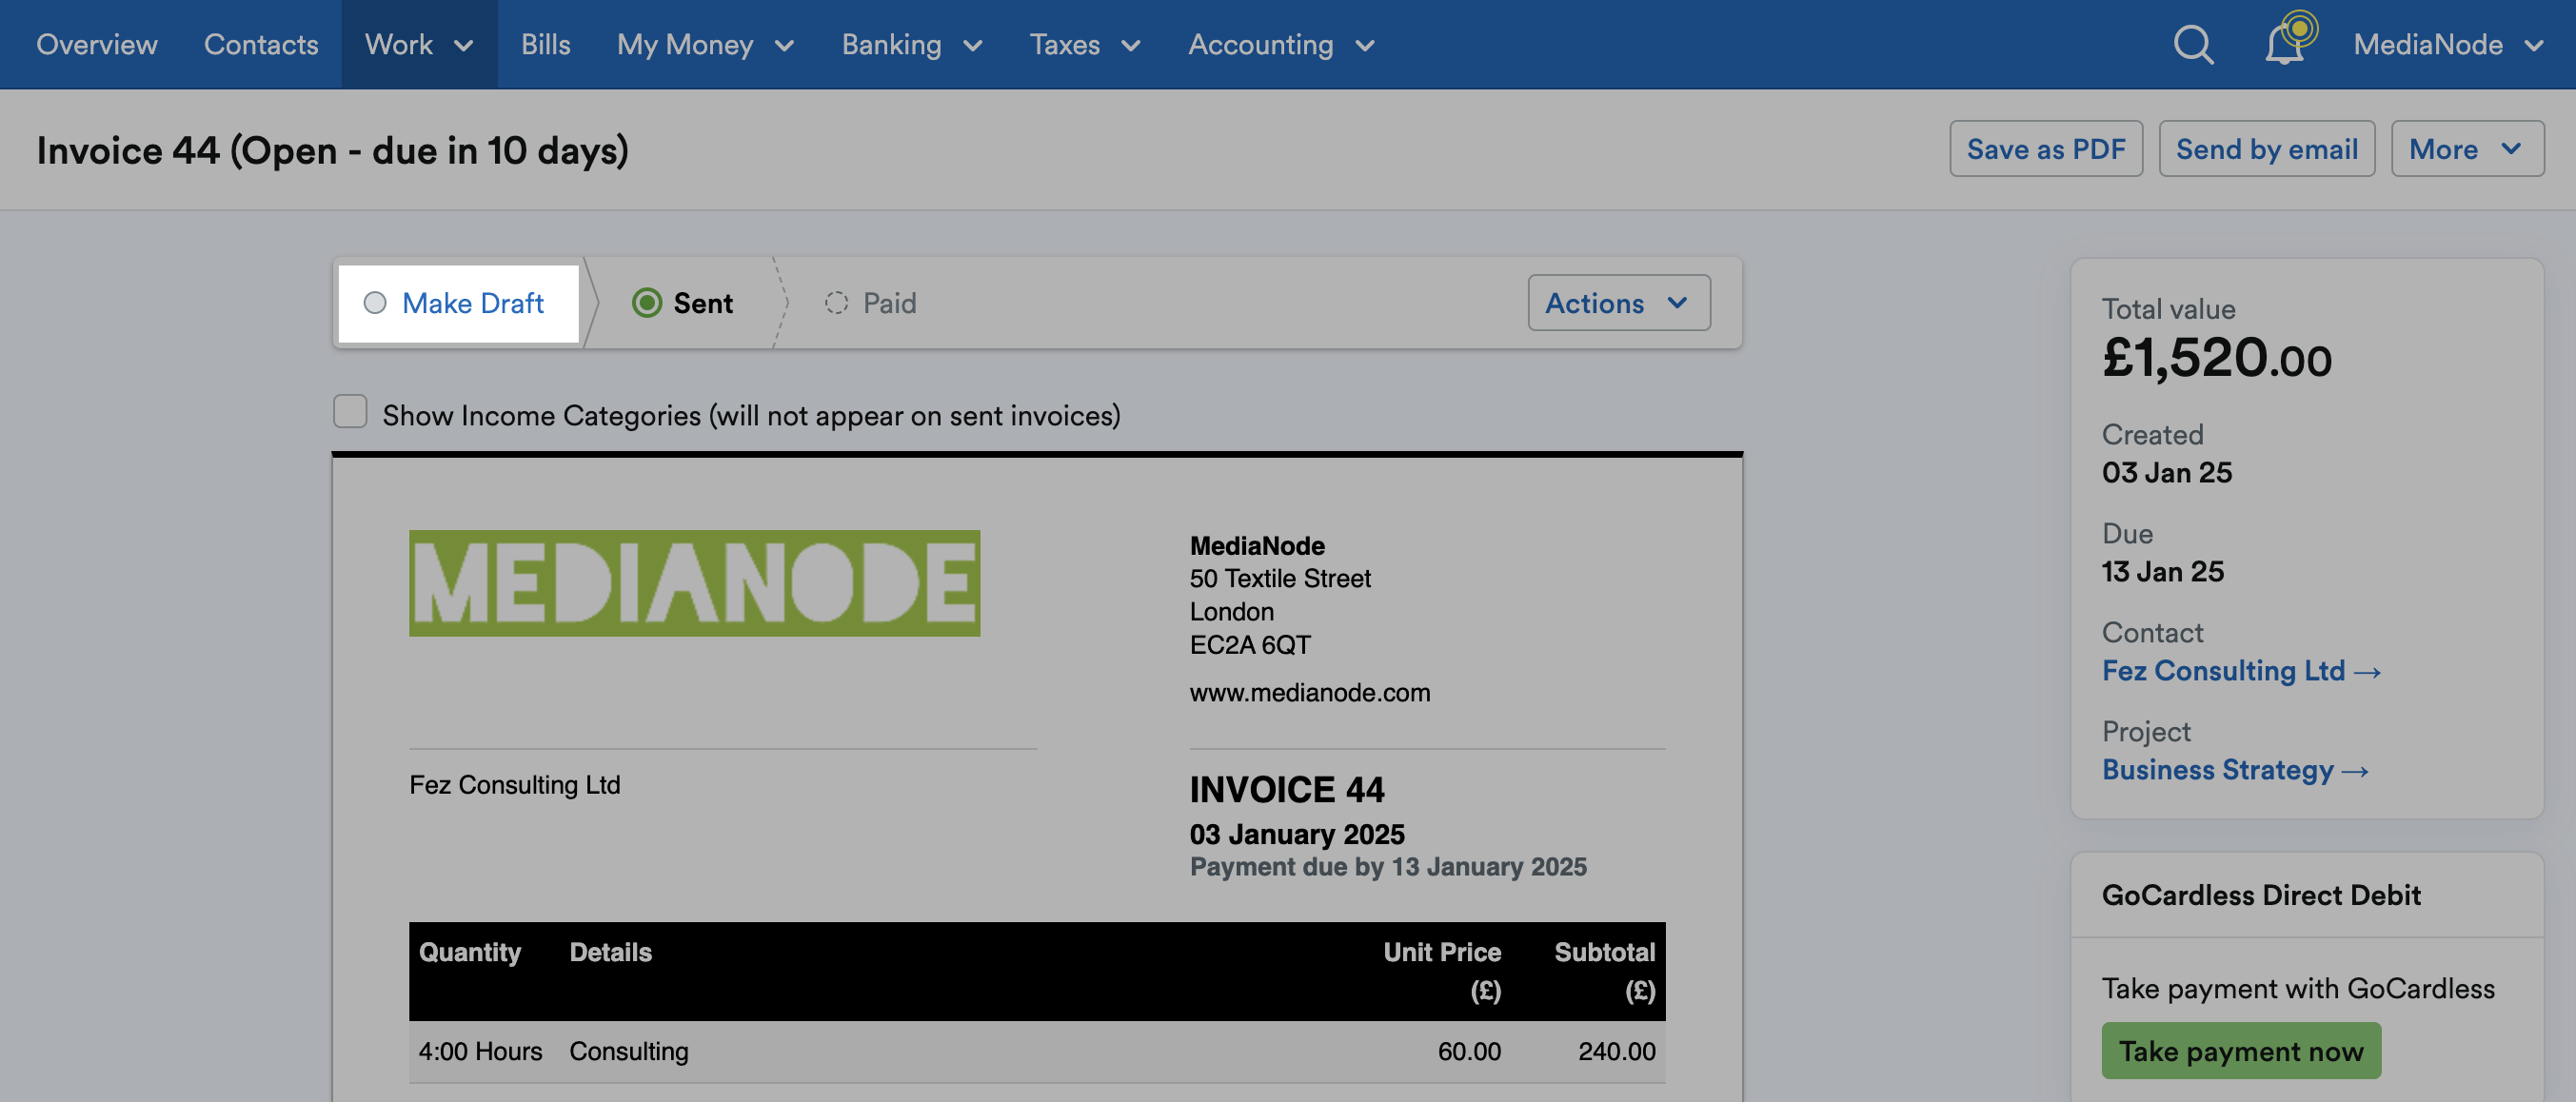Click the Unit Price column header

(x=1442, y=970)
